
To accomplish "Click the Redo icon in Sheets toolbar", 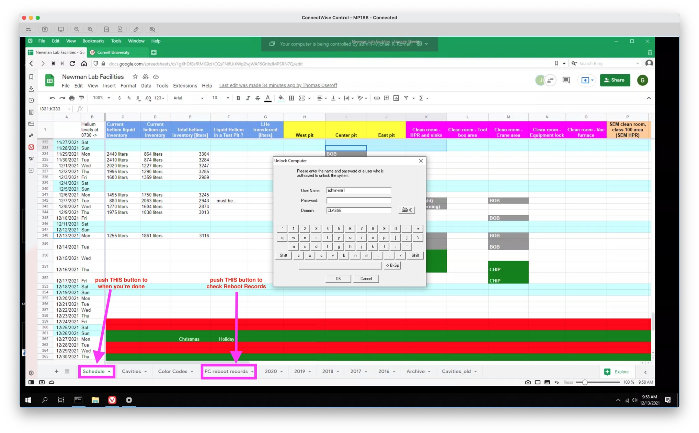I will coord(62,98).
